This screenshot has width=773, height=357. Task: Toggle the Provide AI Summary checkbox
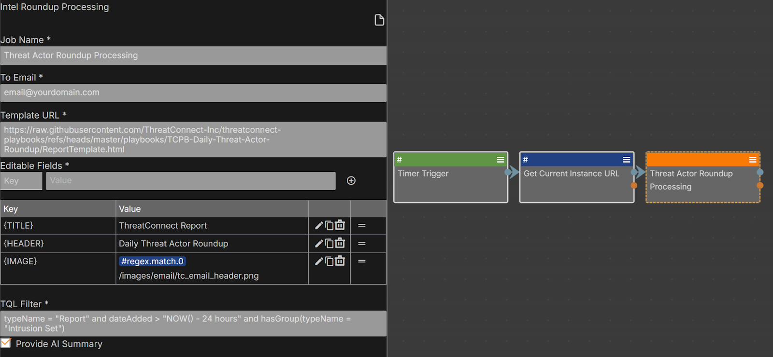pos(6,343)
